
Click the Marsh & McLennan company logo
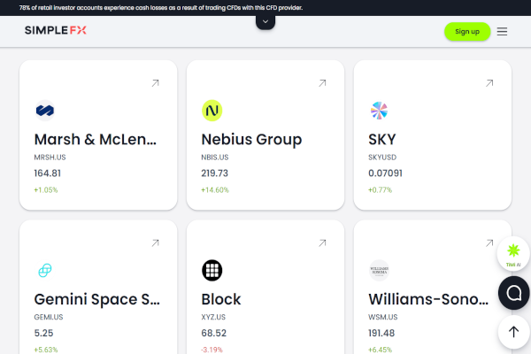[45, 111]
